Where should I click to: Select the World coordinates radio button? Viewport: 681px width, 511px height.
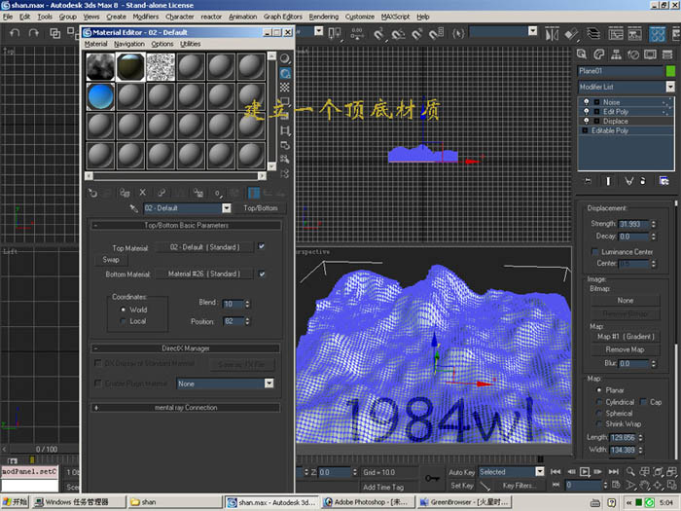124,310
